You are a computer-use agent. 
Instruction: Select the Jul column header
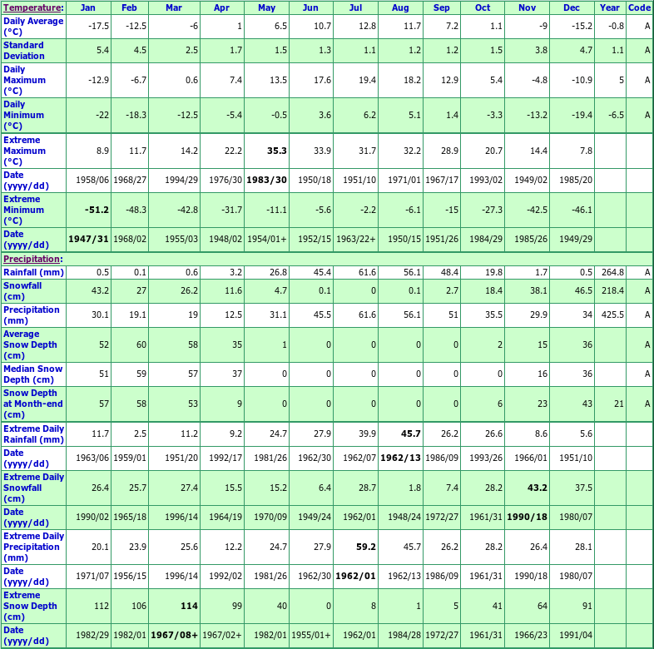pos(355,7)
